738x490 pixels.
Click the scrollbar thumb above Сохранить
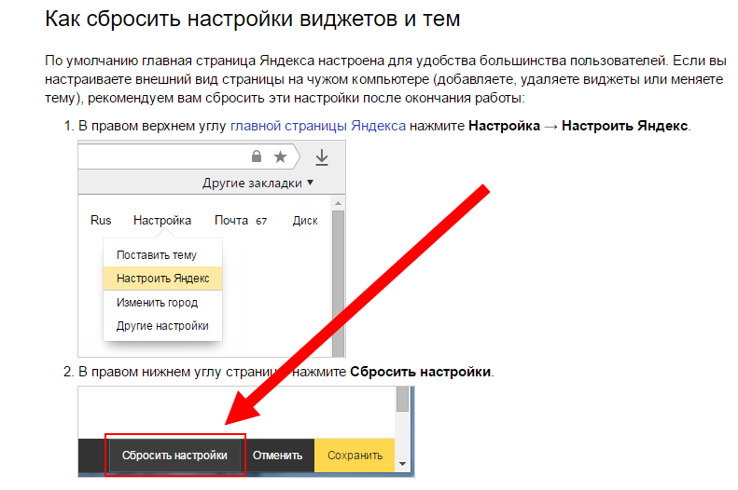[x=403, y=399]
